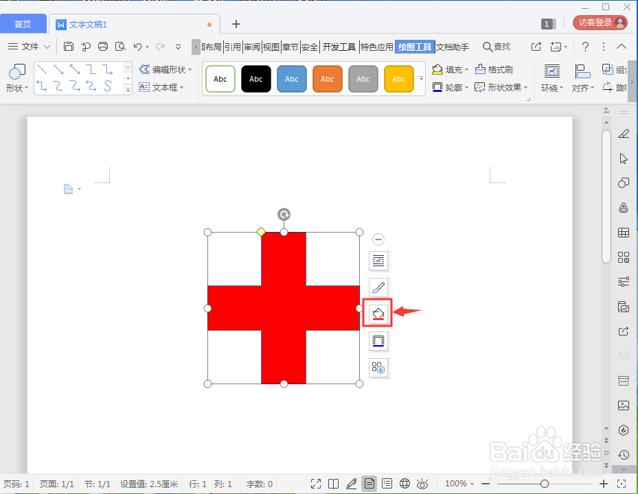This screenshot has height=494, width=638.
Task: Switch to outline view icon
Action: (x=387, y=484)
